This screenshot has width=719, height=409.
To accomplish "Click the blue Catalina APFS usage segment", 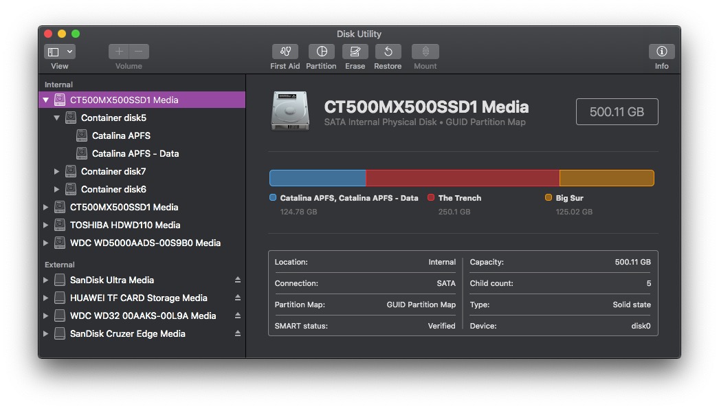I will (x=318, y=178).
